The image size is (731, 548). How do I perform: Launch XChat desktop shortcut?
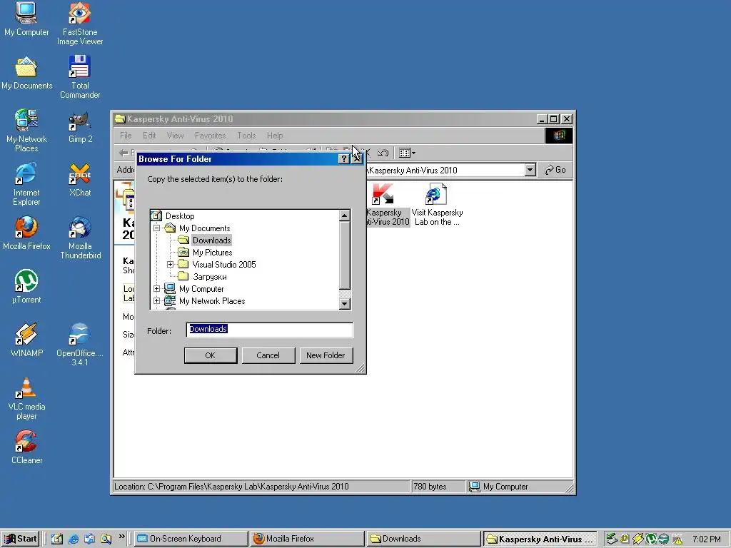coord(80,180)
